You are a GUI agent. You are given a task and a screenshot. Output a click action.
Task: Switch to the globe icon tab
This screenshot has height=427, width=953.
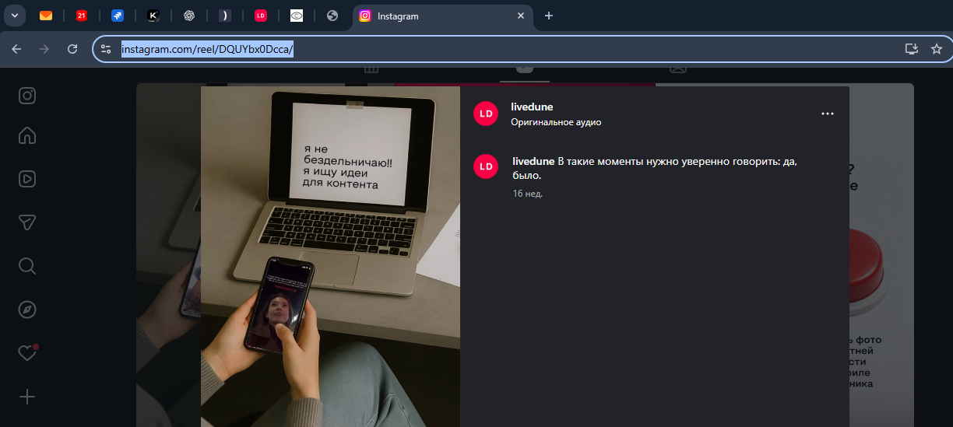coord(332,16)
